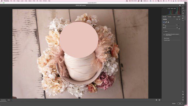Open the Select menu
This screenshot has width=188, height=106.
click(x=30, y=1)
